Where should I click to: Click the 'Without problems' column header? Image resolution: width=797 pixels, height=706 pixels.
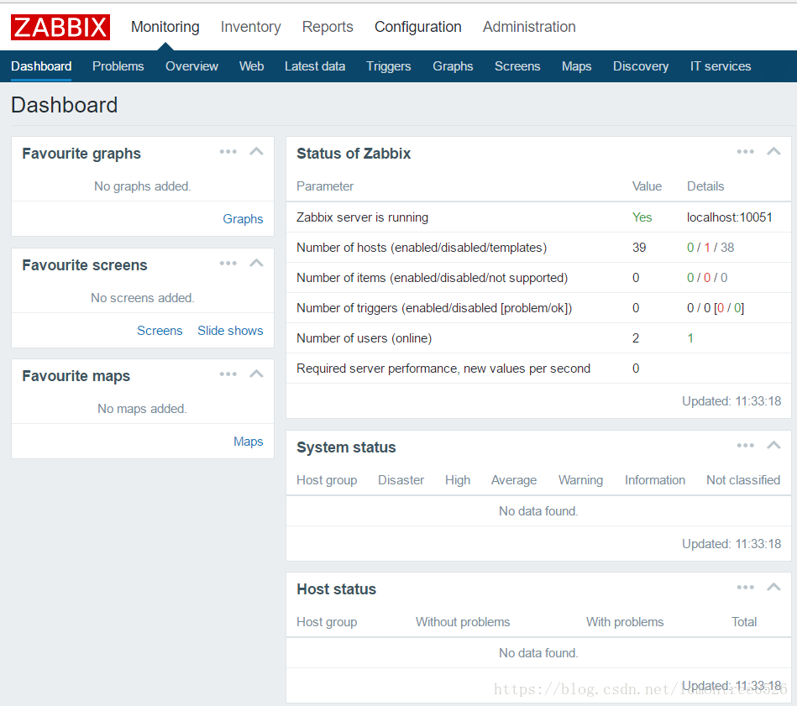463,622
